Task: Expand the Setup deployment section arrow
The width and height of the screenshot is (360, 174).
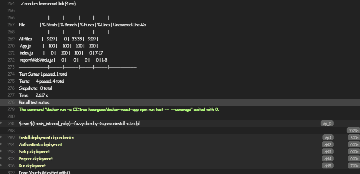Action: coord(1,151)
